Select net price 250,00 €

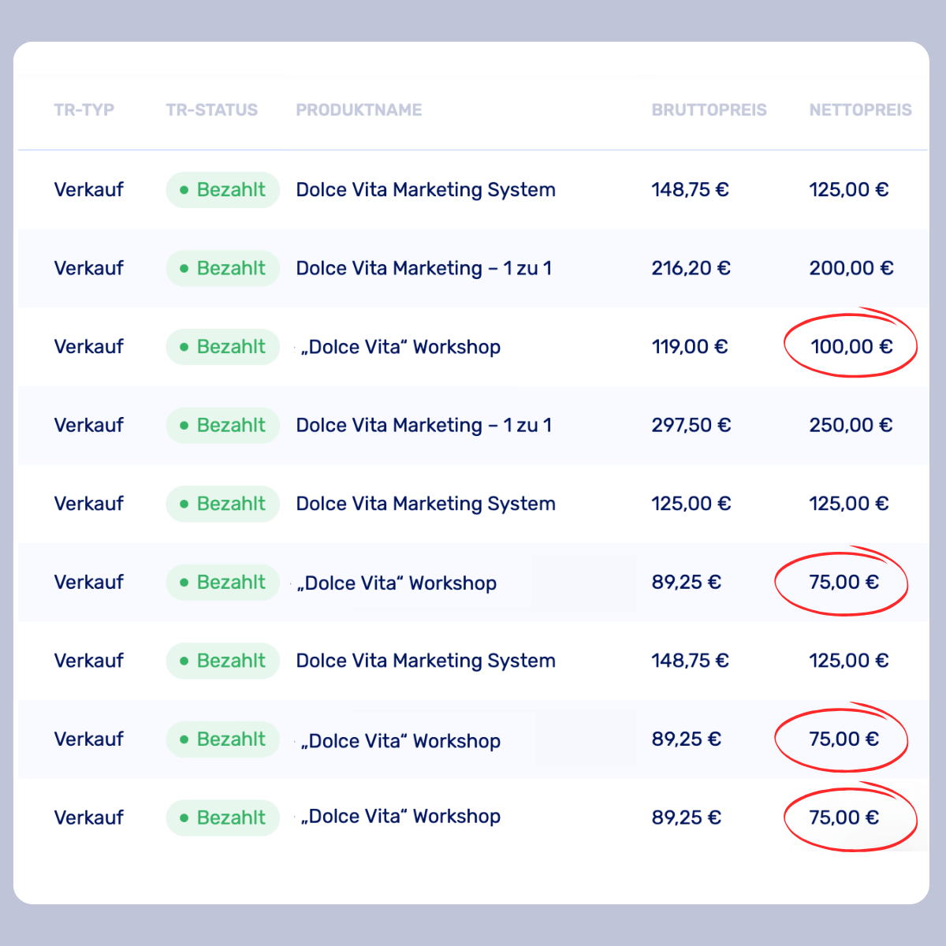tap(851, 426)
